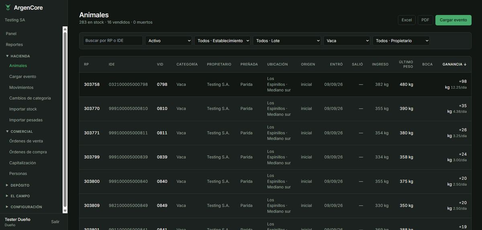The image size is (482, 230).
Task: Expand the EL CAMPO sidebar section
Action: (x=18, y=196)
